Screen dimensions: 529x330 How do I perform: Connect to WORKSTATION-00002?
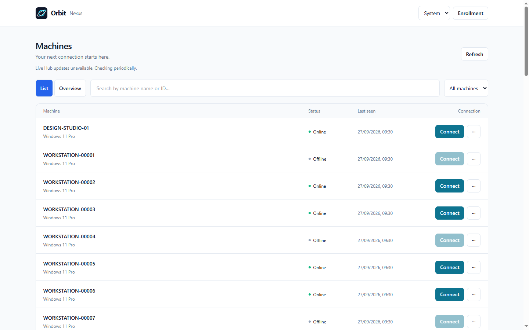pyautogui.click(x=450, y=186)
